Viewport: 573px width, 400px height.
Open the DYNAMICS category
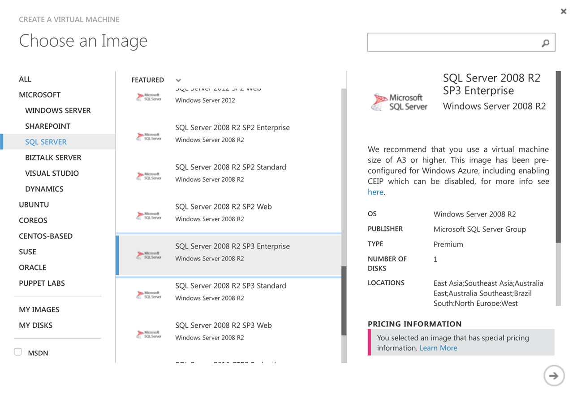click(44, 189)
